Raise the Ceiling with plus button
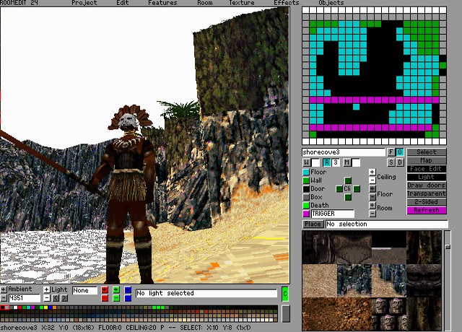Image resolution: width=462 pixels, height=332 pixels. click(372, 172)
